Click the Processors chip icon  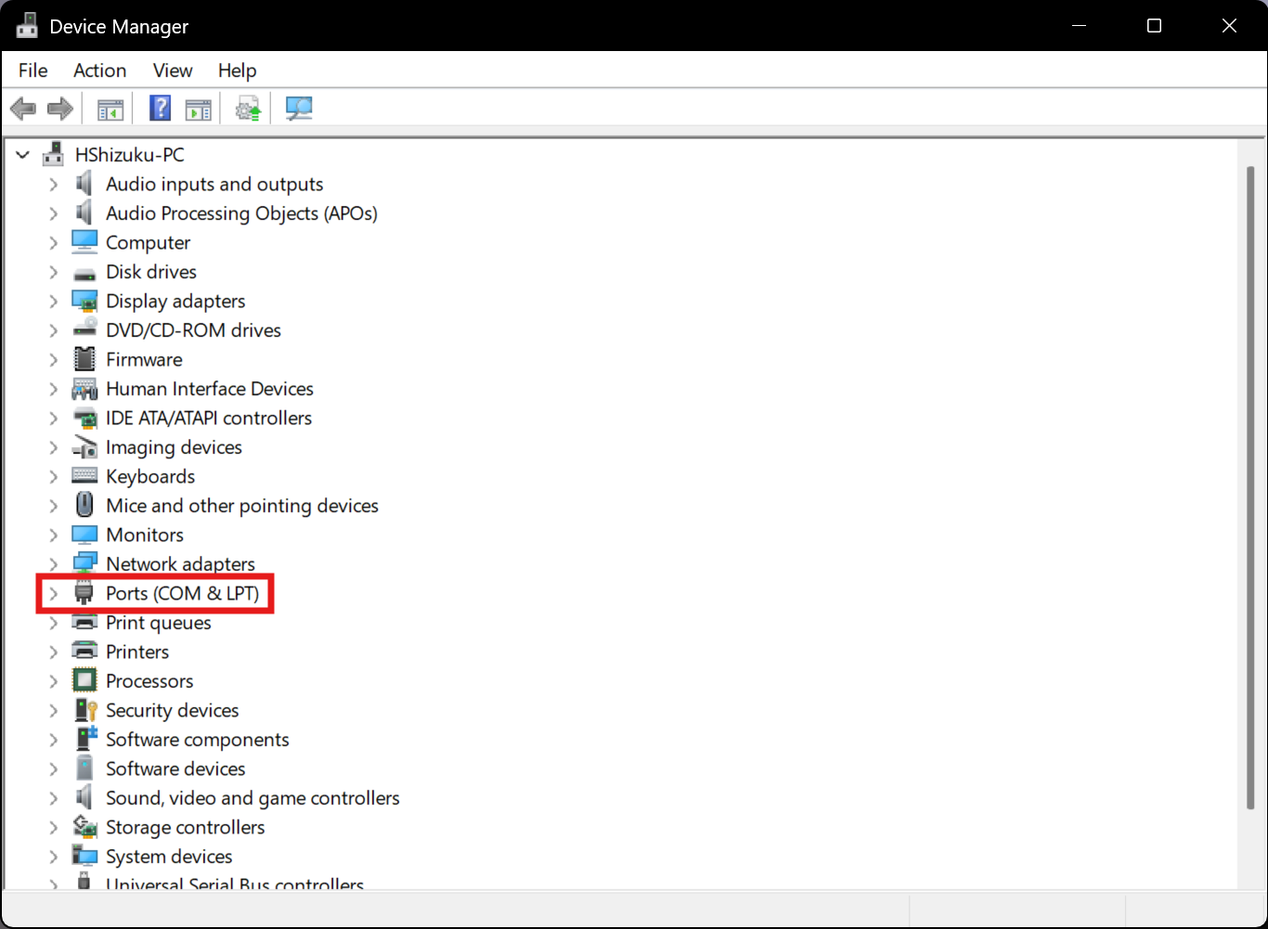click(84, 681)
